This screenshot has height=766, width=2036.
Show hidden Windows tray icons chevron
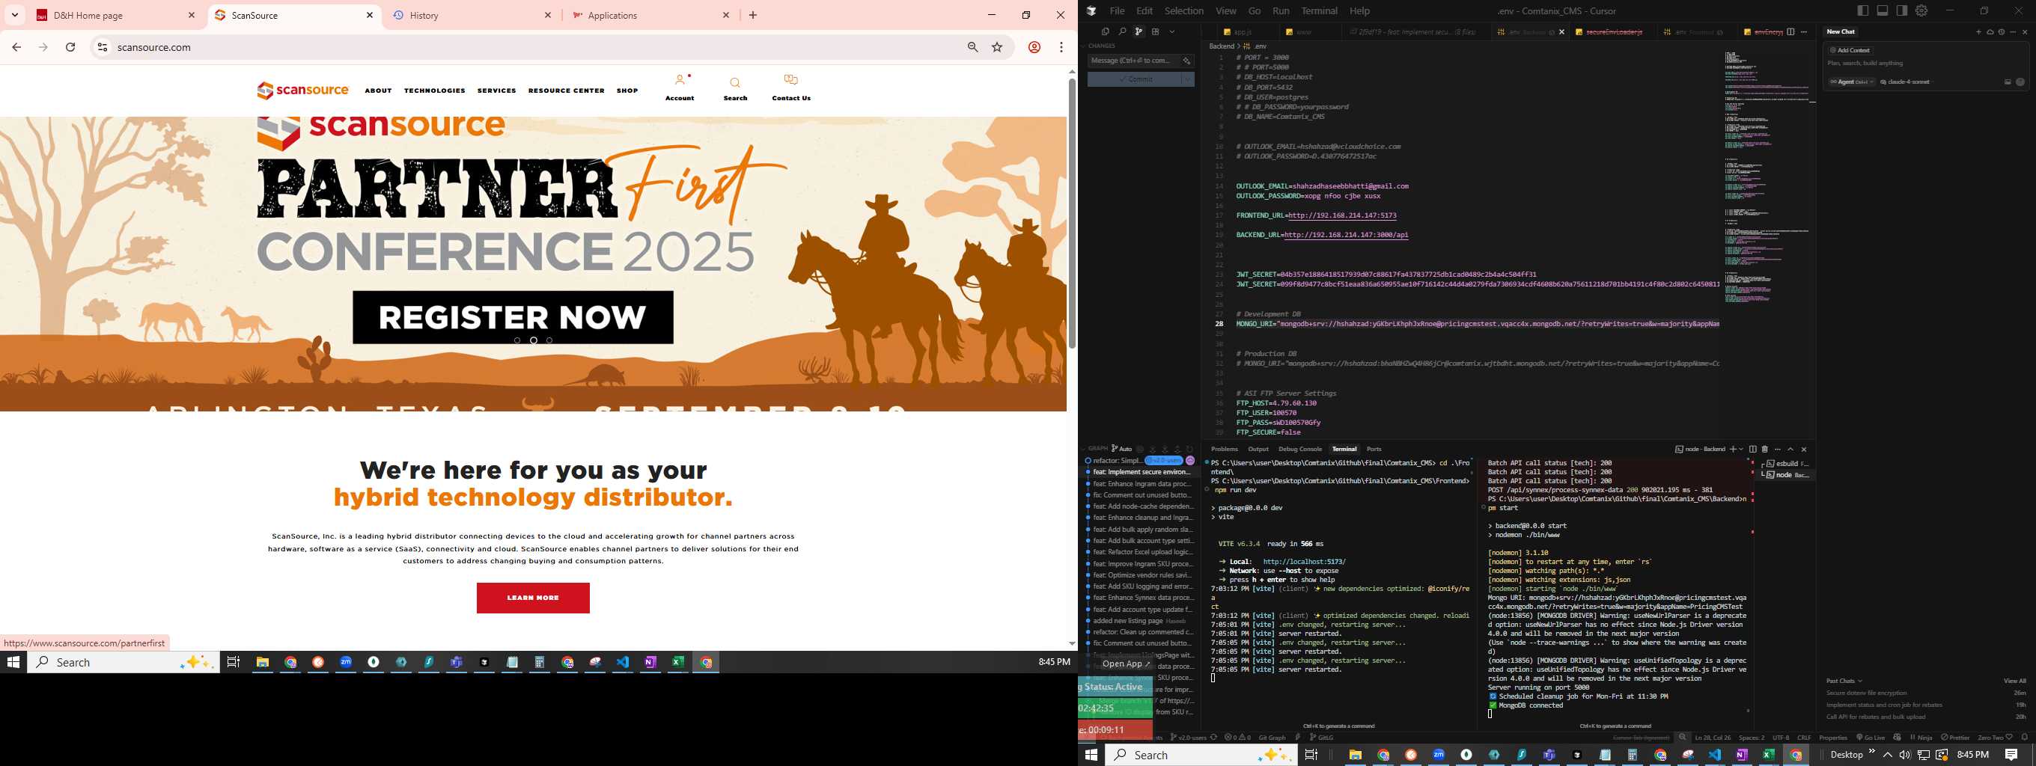click(x=1887, y=755)
